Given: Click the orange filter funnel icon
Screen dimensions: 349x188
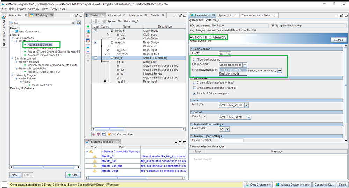Looking at the screenshot, I should (109, 134).
